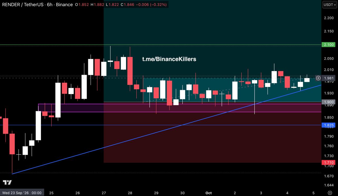The height and width of the screenshot is (196, 338).
Task: Click the Wed 23 Sep '26 date label
Action: tap(22, 193)
